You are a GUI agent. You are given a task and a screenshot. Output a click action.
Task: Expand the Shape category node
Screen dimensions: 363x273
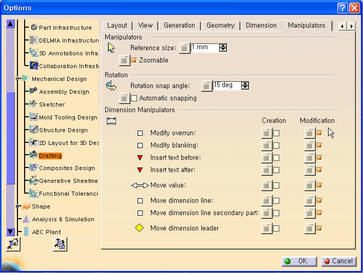click(x=18, y=206)
